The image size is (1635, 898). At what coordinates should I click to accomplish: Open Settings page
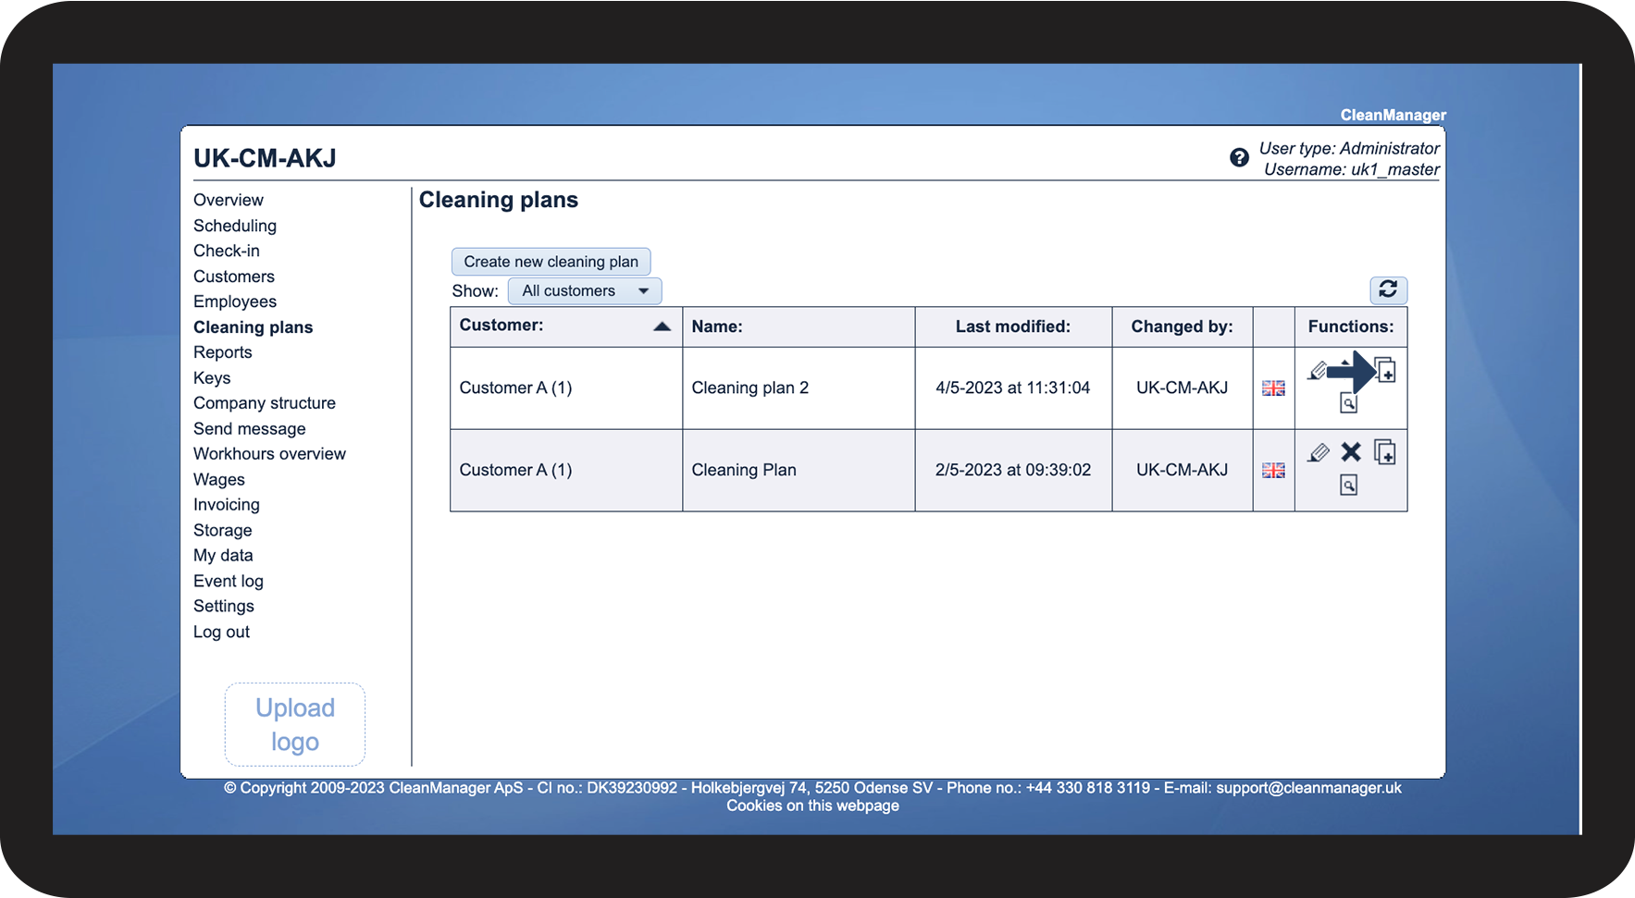224,607
